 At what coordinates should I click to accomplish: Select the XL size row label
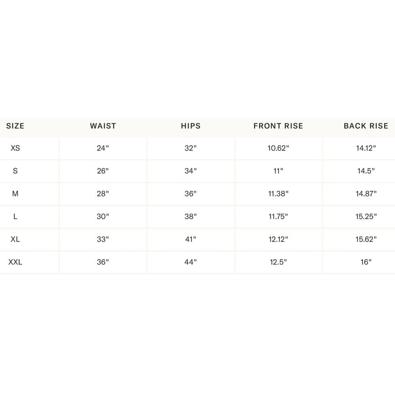tap(15, 239)
